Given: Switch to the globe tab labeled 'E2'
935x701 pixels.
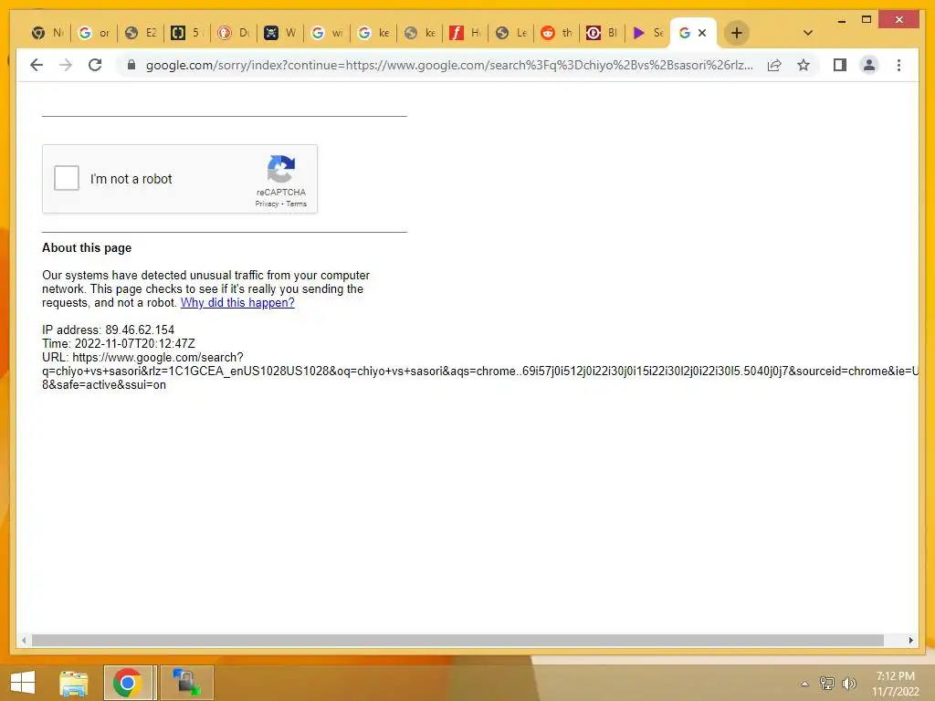Looking at the screenshot, I should click(141, 33).
